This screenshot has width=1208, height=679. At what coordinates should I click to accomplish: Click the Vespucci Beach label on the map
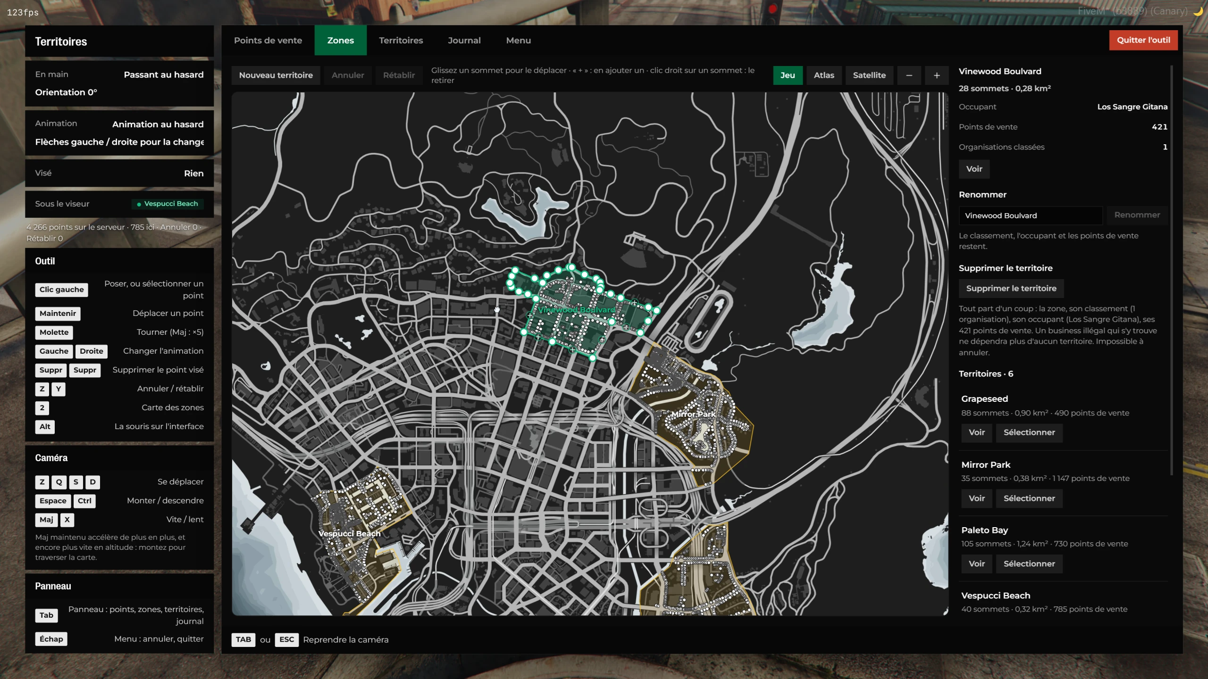349,533
